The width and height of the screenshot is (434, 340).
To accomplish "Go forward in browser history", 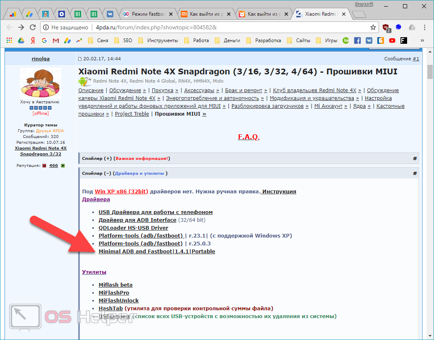I will (x=21, y=27).
